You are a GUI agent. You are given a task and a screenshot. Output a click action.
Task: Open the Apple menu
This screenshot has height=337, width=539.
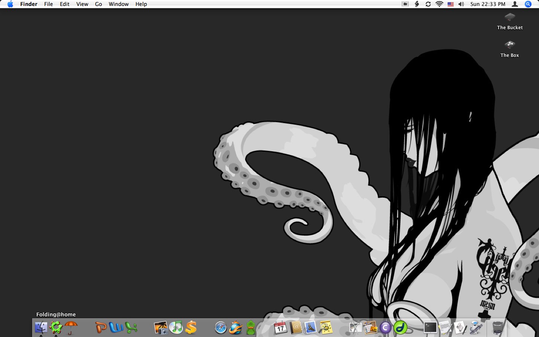point(10,4)
